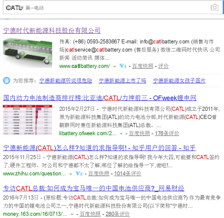Expand dropdown arrow beside money.163.com URL

tap(72, 214)
